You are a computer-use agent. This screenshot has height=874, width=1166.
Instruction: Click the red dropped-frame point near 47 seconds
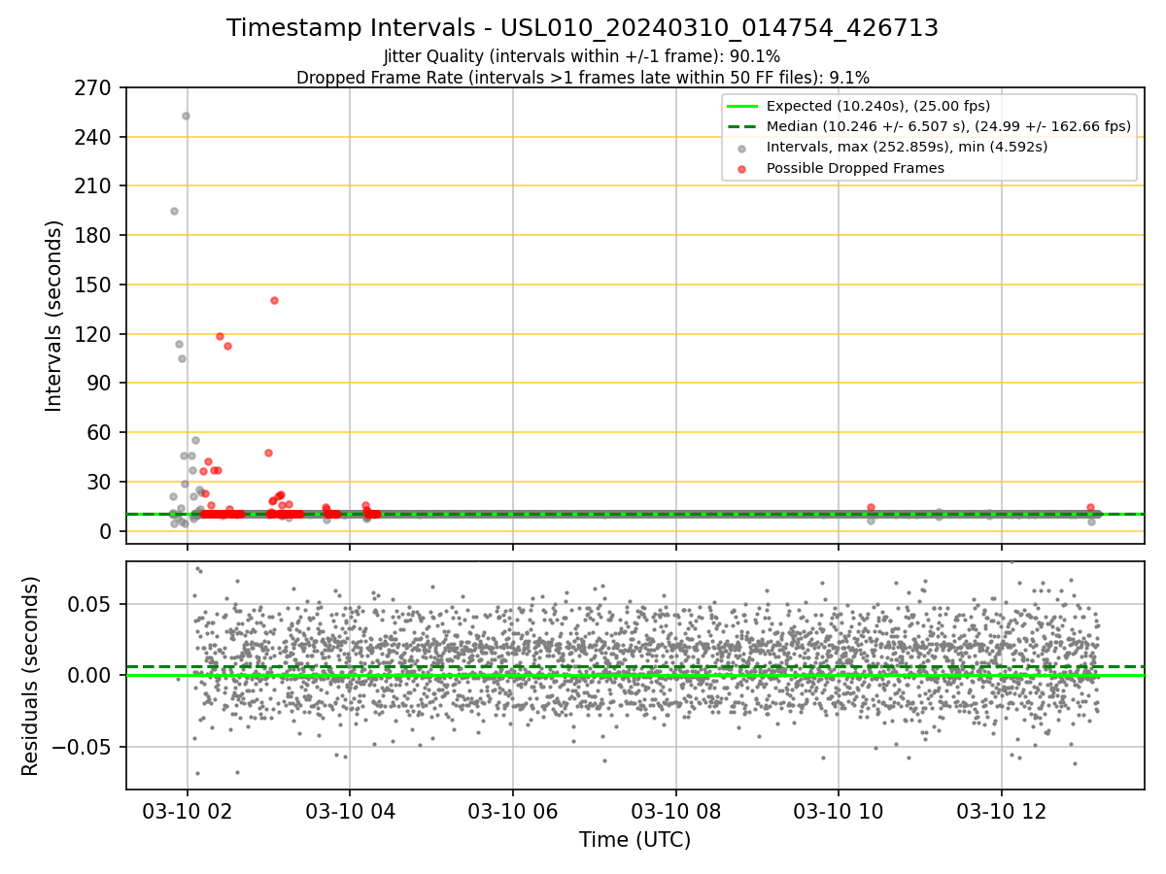pyautogui.click(x=268, y=453)
